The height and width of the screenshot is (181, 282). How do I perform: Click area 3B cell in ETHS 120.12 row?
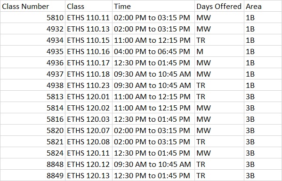pos(263,164)
